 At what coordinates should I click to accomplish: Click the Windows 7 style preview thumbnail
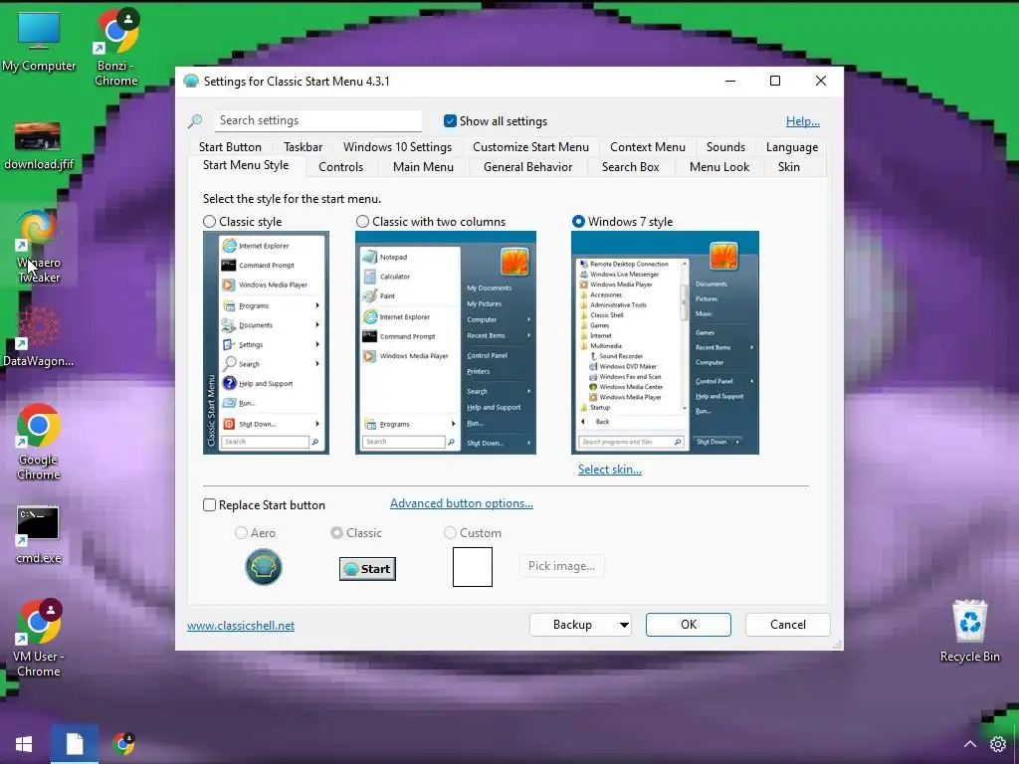[x=665, y=342]
